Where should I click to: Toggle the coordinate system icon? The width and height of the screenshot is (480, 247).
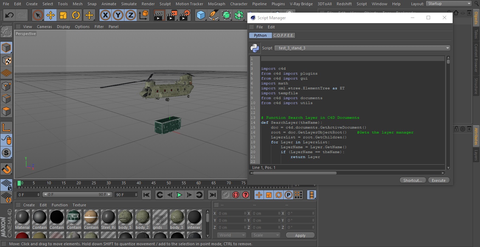(144, 15)
